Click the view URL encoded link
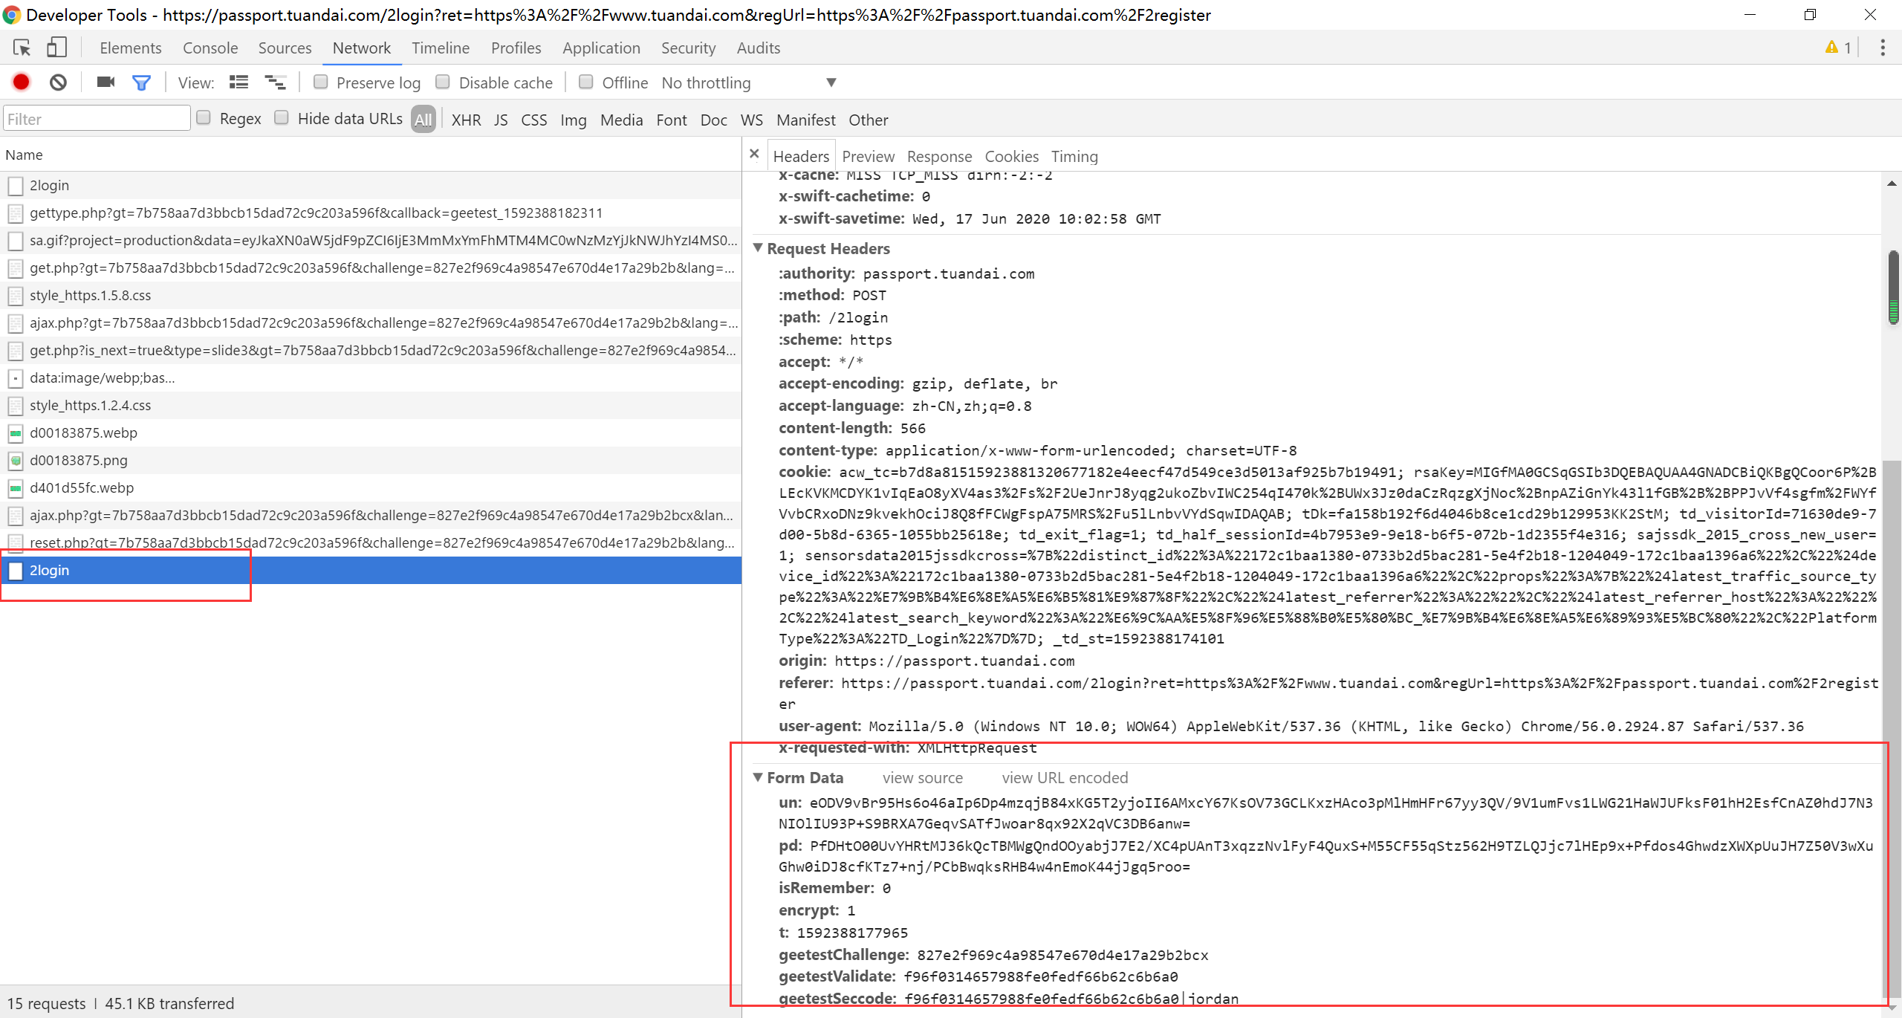The width and height of the screenshot is (1902, 1018). pos(1064,778)
